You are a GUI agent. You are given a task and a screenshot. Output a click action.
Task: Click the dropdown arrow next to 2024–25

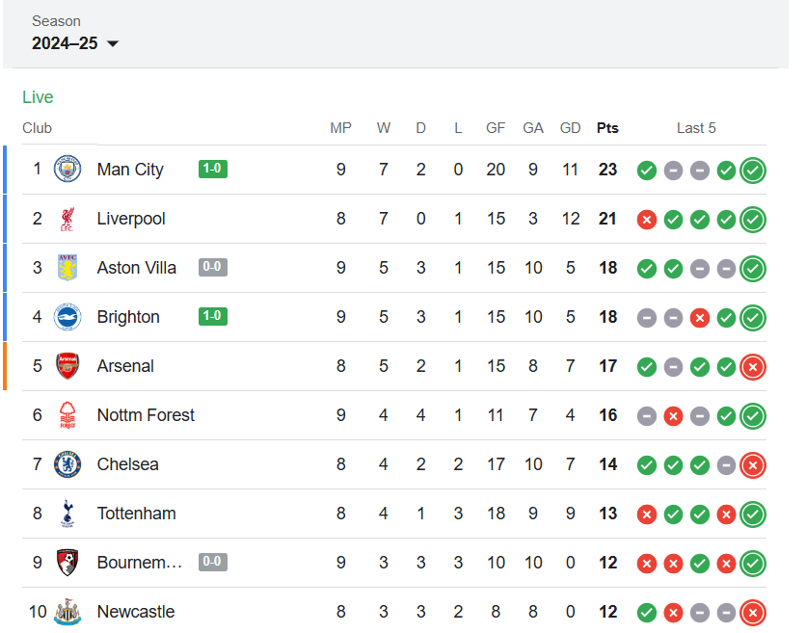(x=113, y=44)
